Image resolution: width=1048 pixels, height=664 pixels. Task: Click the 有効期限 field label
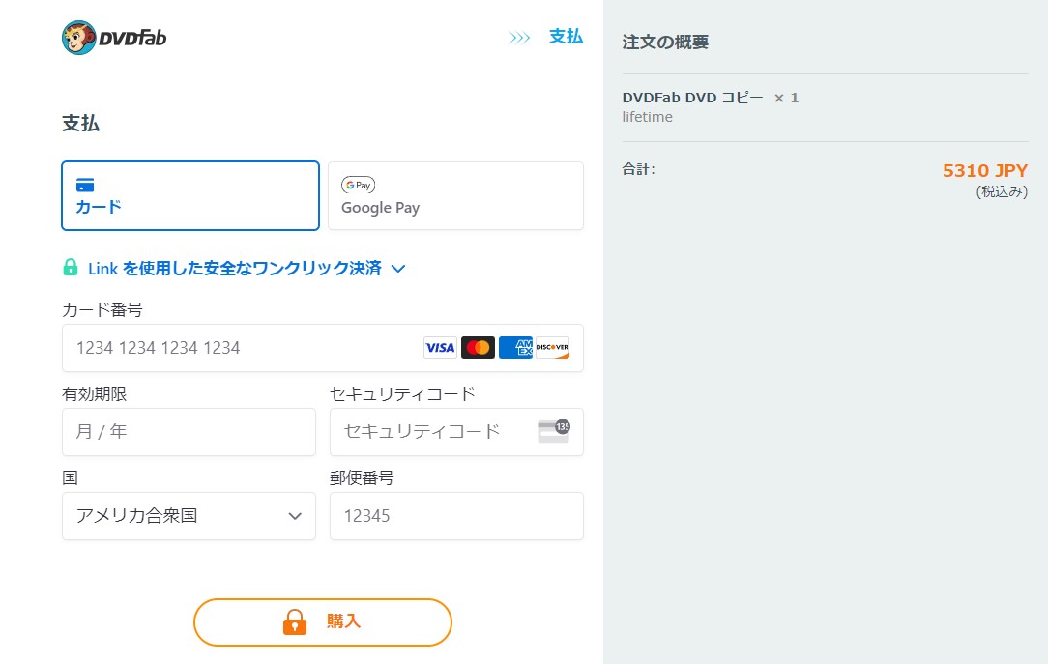(94, 394)
